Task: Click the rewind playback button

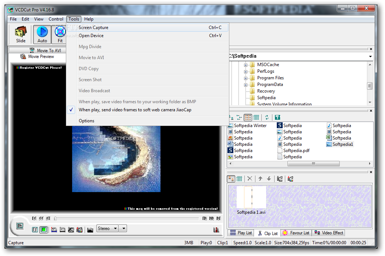Action: pyautogui.click(x=41, y=219)
